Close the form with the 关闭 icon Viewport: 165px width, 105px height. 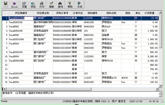[x=80, y=5]
